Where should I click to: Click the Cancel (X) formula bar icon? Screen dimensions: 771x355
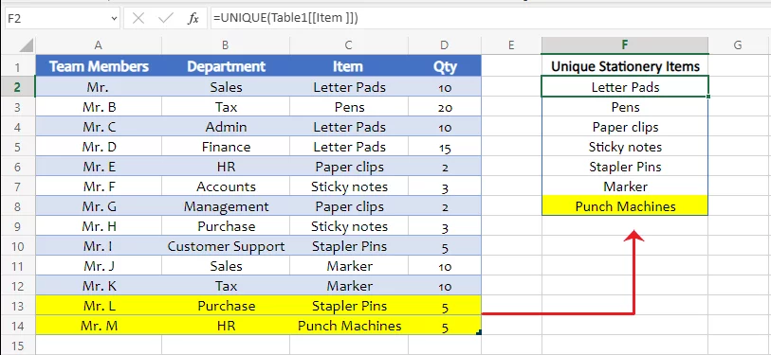(138, 19)
